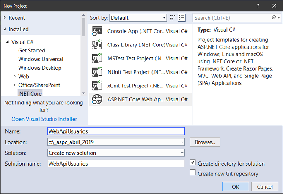Screen dimensions: 283x194
Task: Open the Sort by Default dropdown
Action: [x=138, y=18]
